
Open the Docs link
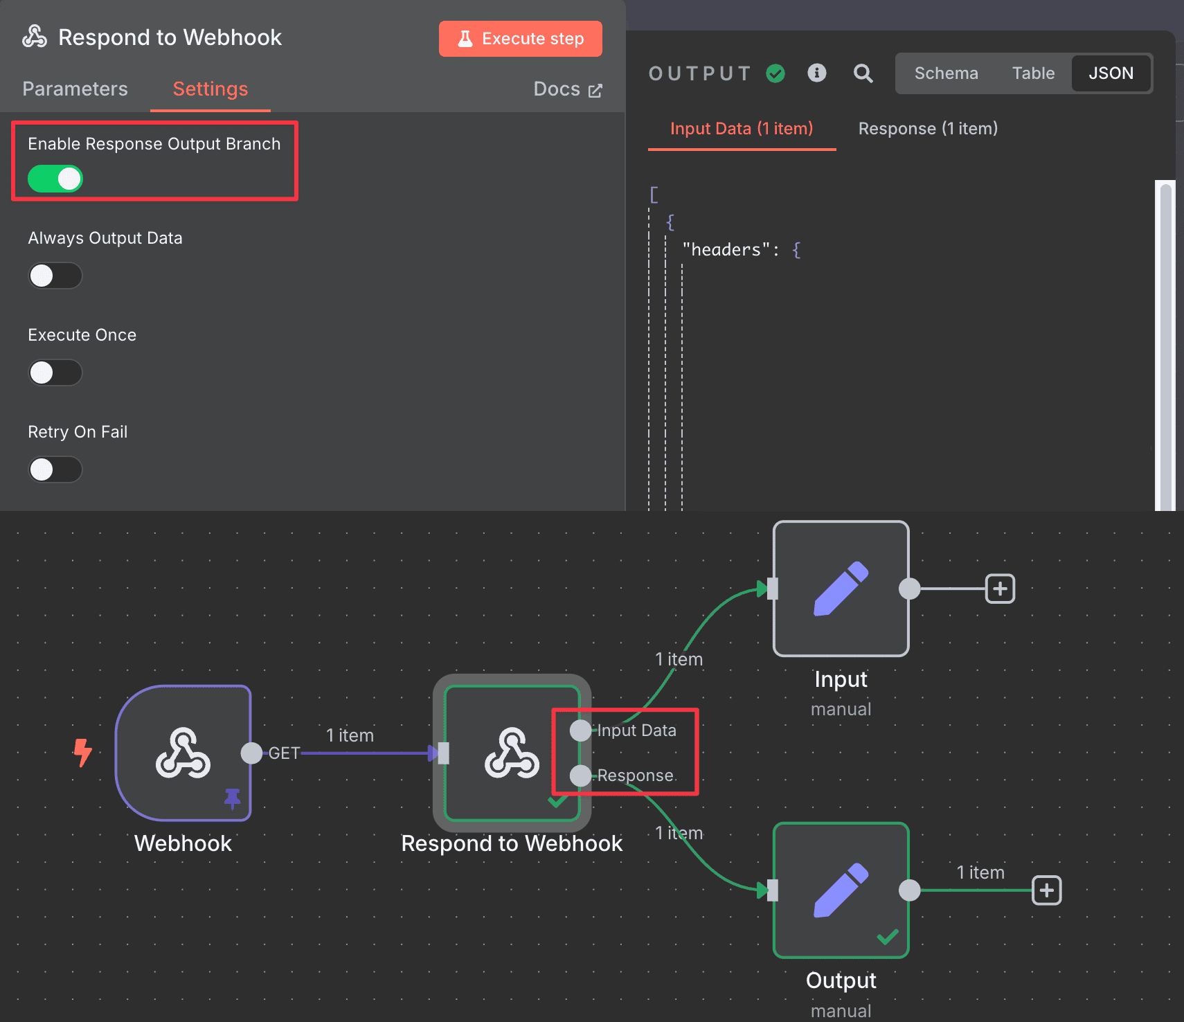click(x=567, y=89)
